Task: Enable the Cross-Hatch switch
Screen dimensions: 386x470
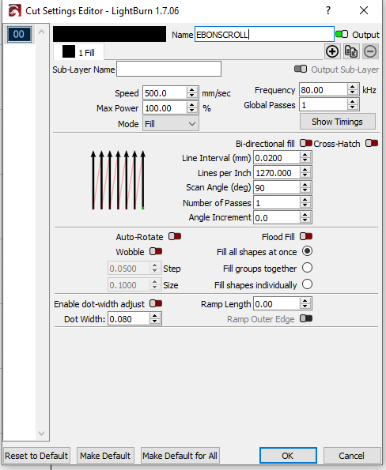Action: 372,143
